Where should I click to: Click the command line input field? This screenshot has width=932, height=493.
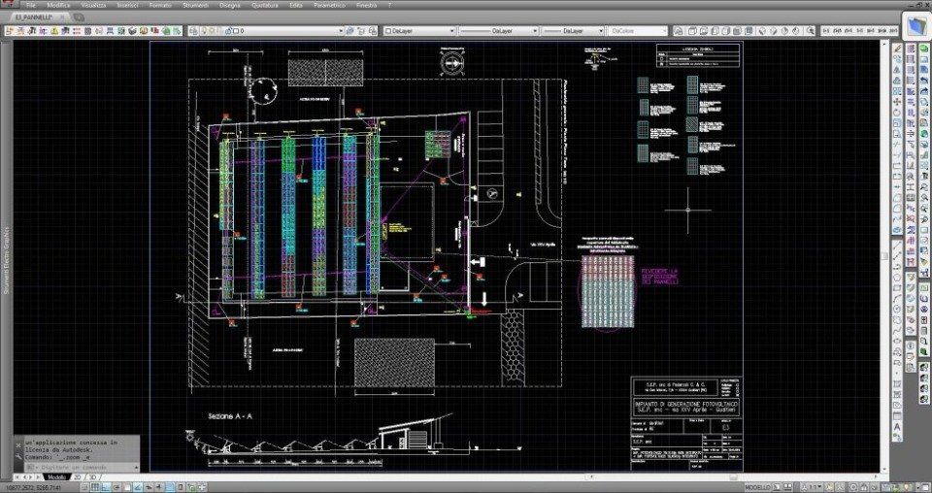click(82, 467)
